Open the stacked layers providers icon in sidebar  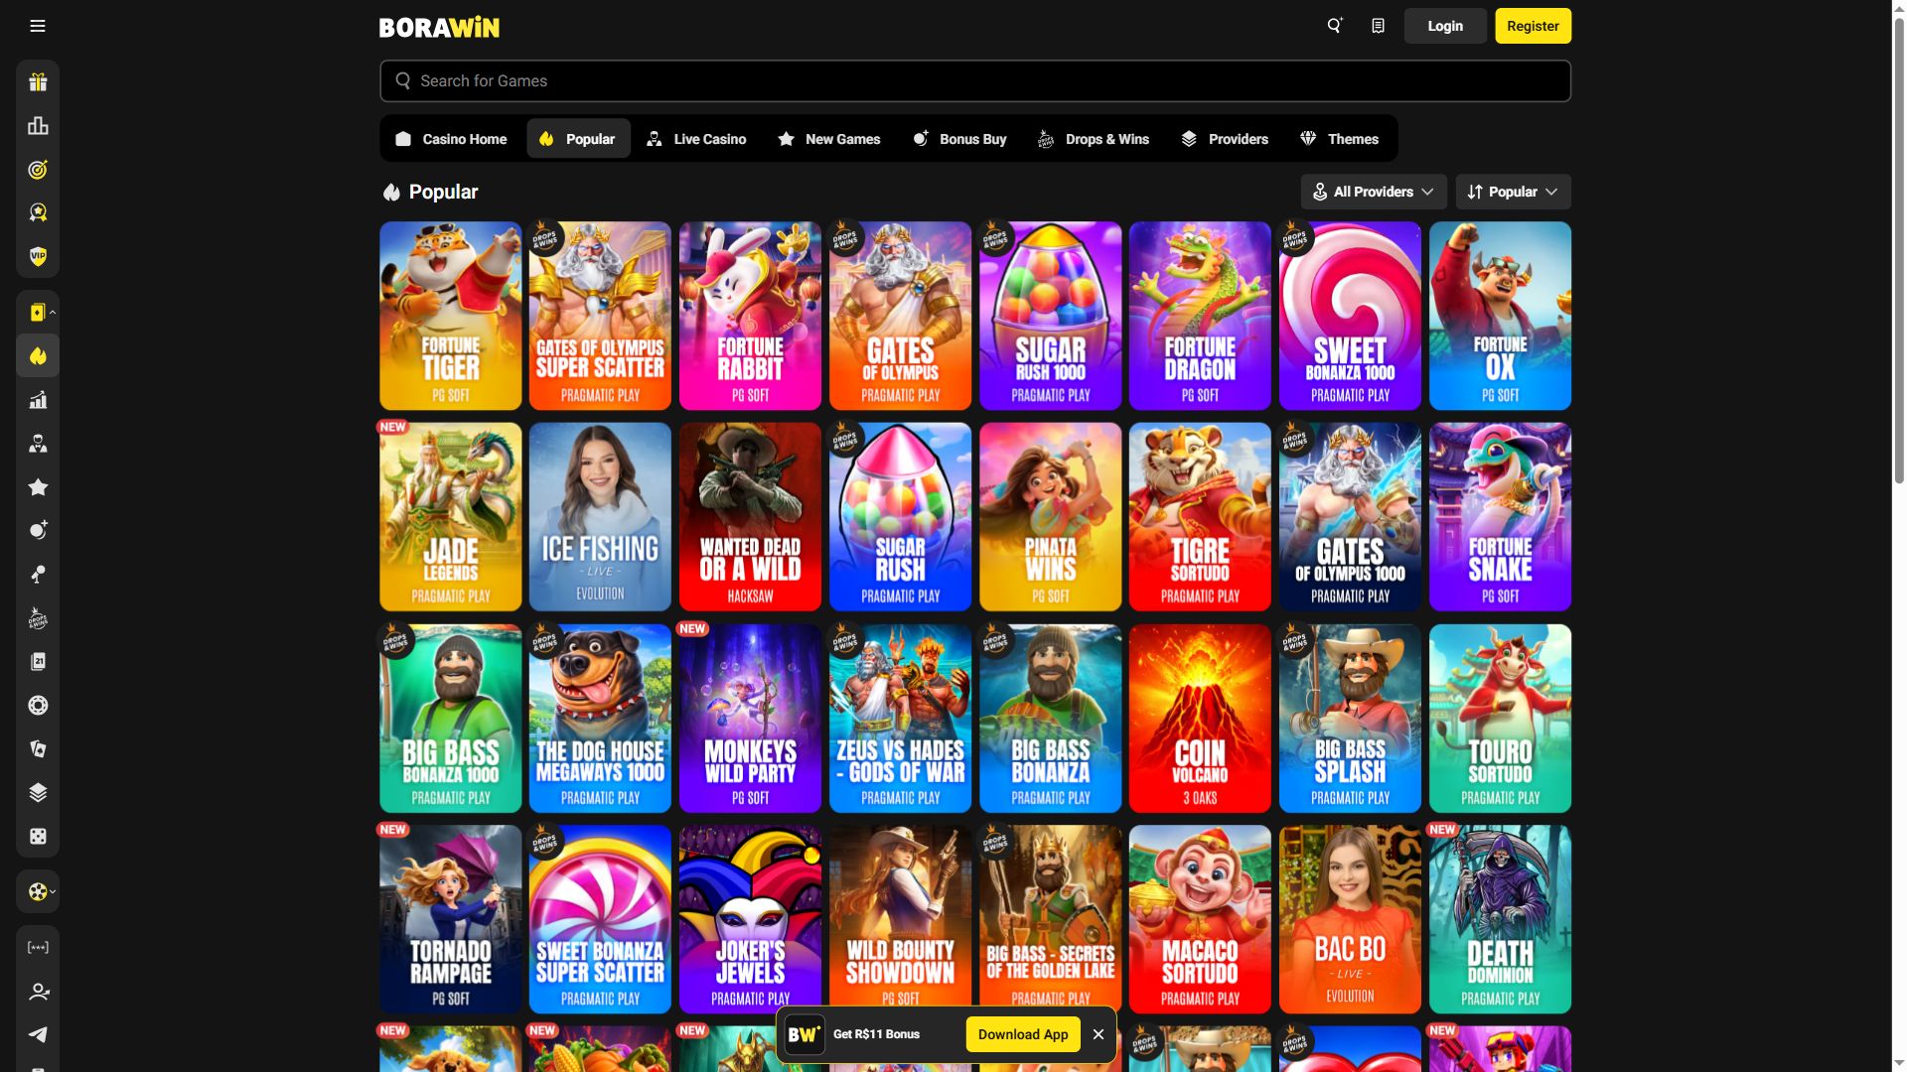coord(38,792)
